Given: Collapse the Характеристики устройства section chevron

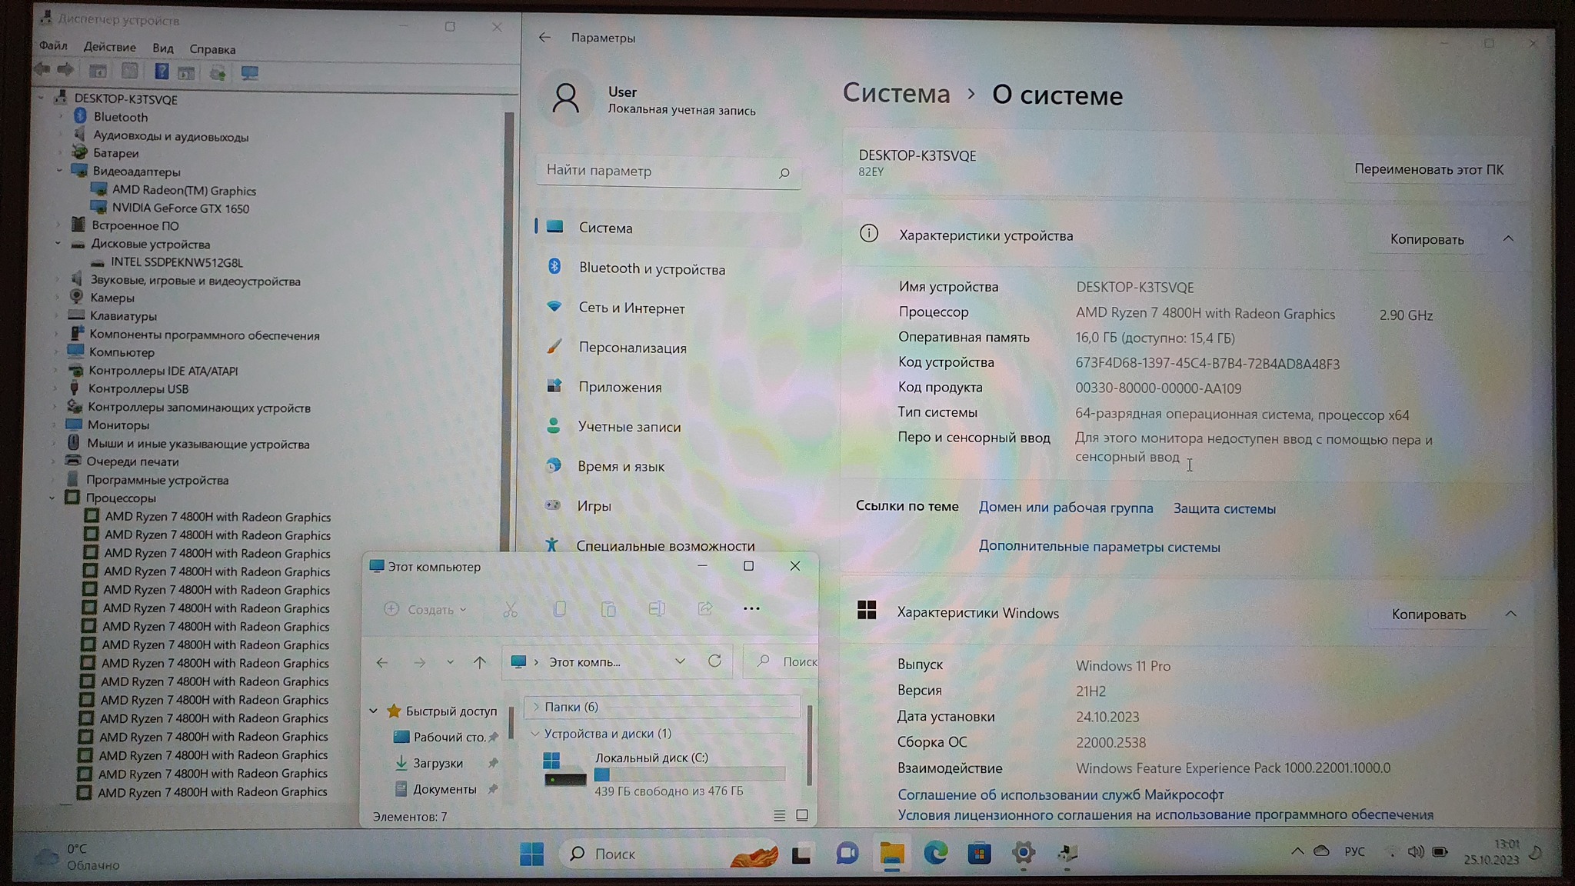Looking at the screenshot, I should (x=1508, y=238).
